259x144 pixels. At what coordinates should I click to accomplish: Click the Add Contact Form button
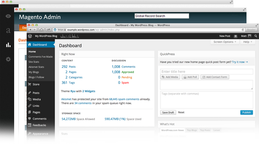(215, 77)
